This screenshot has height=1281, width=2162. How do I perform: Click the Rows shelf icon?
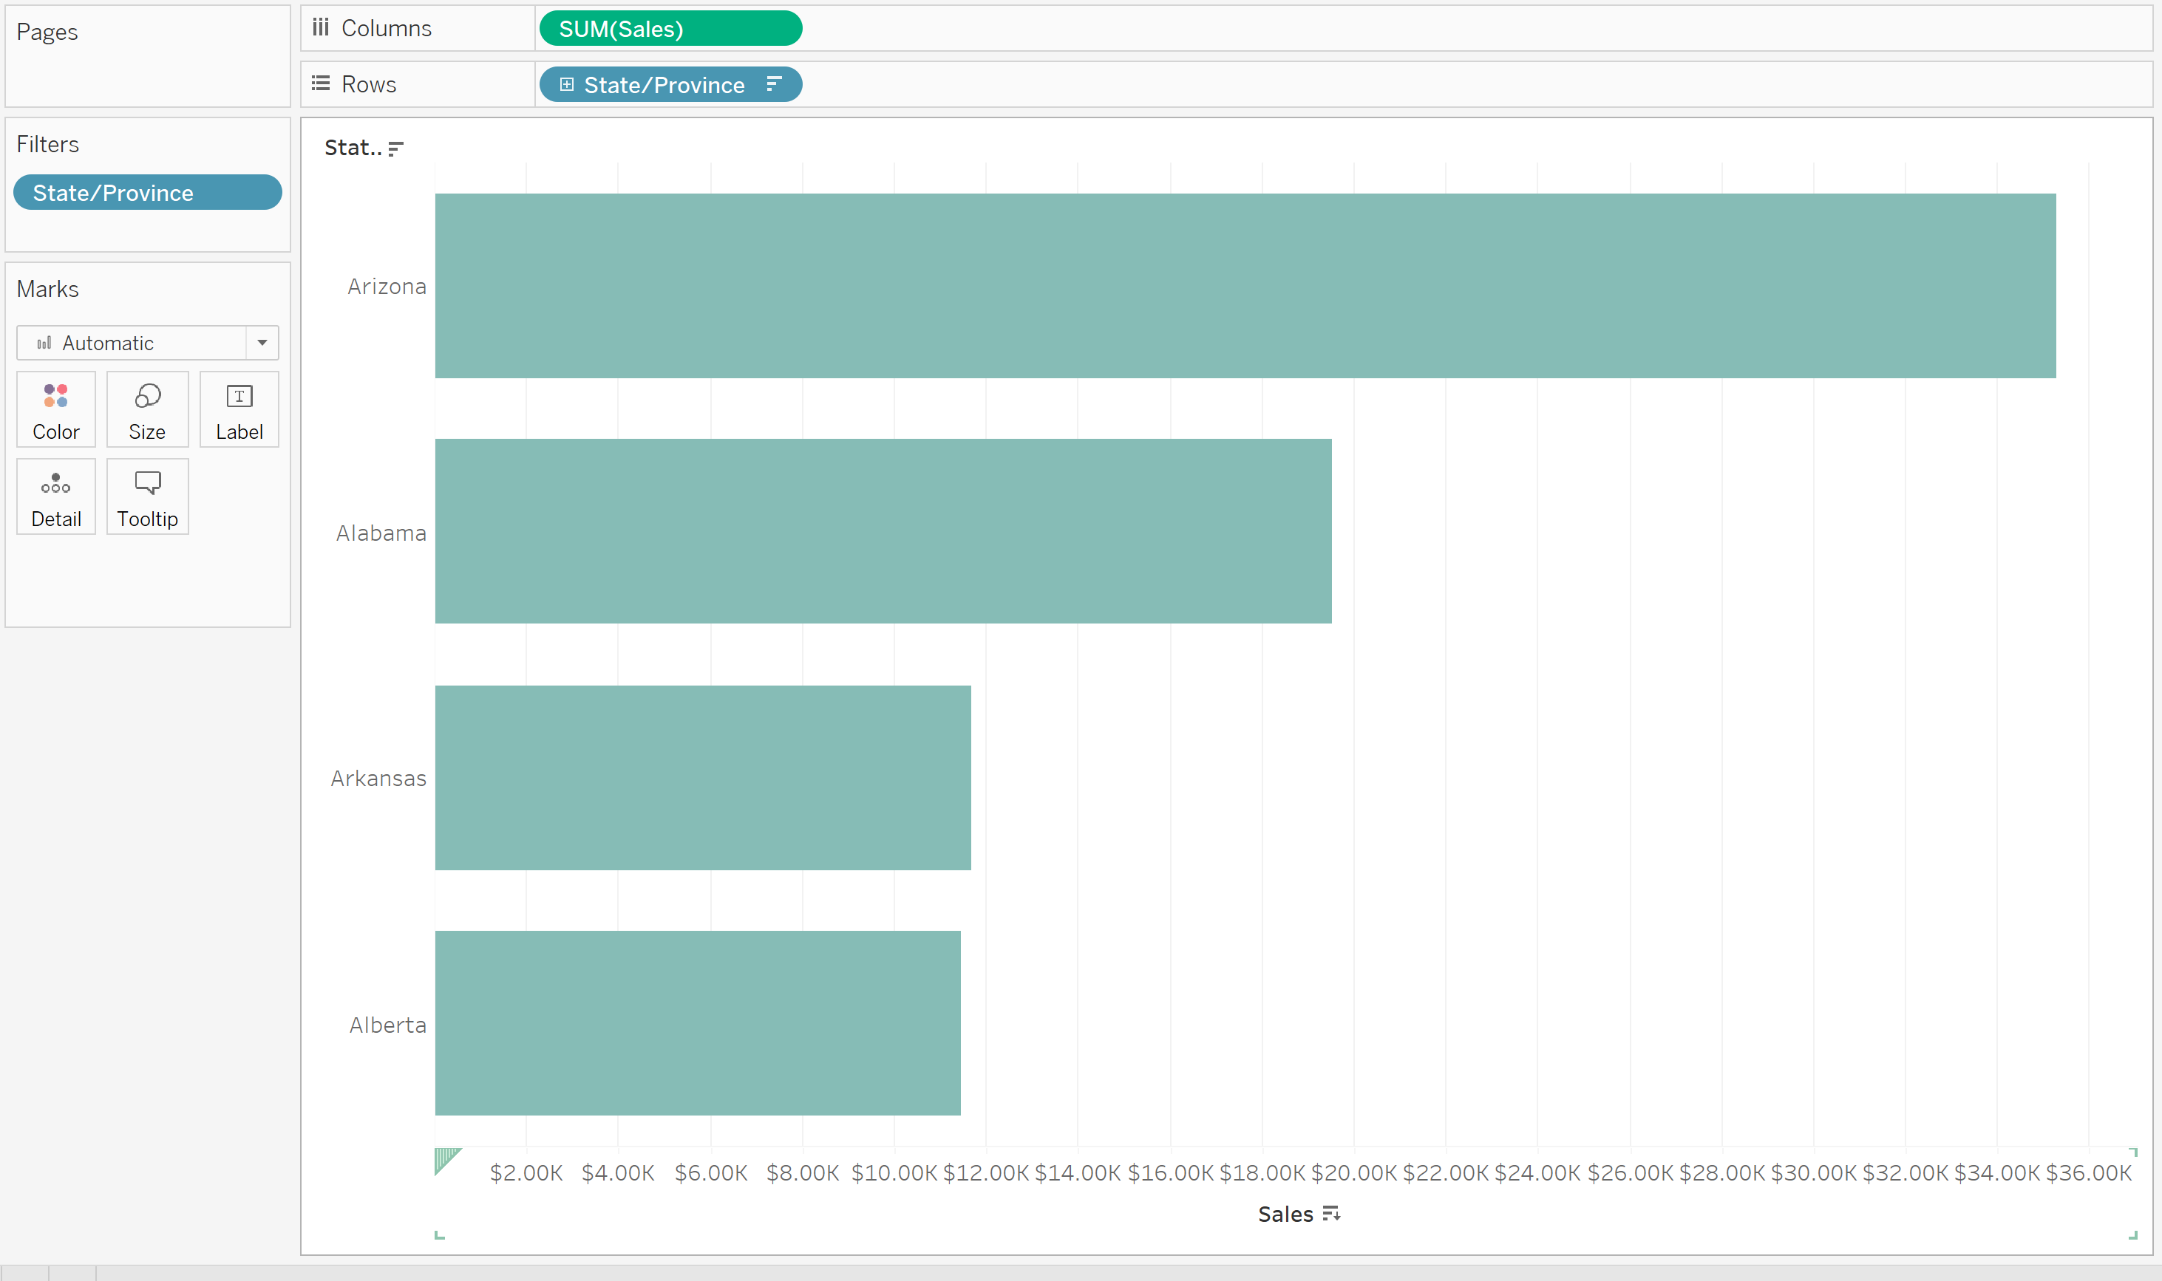click(x=322, y=83)
